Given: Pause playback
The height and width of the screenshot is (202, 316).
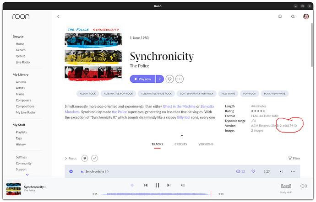Looking at the screenshot, I should click(158, 185).
